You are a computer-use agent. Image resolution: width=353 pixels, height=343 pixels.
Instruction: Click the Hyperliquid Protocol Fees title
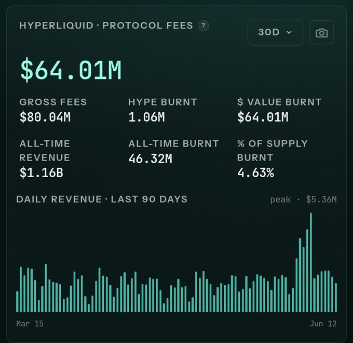(106, 25)
